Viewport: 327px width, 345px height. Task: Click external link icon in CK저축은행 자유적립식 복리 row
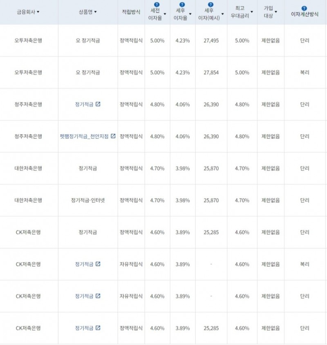tap(98, 264)
